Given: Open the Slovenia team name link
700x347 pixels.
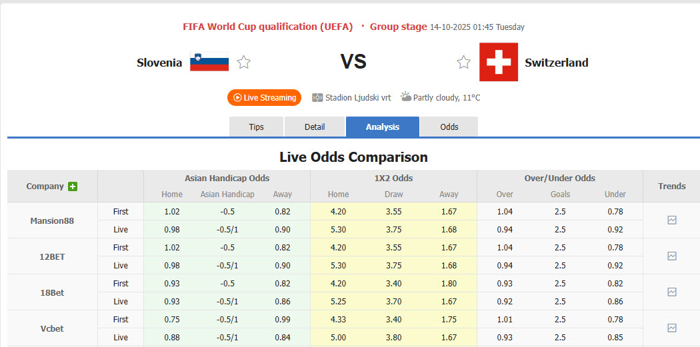Looking at the screenshot, I should [159, 63].
